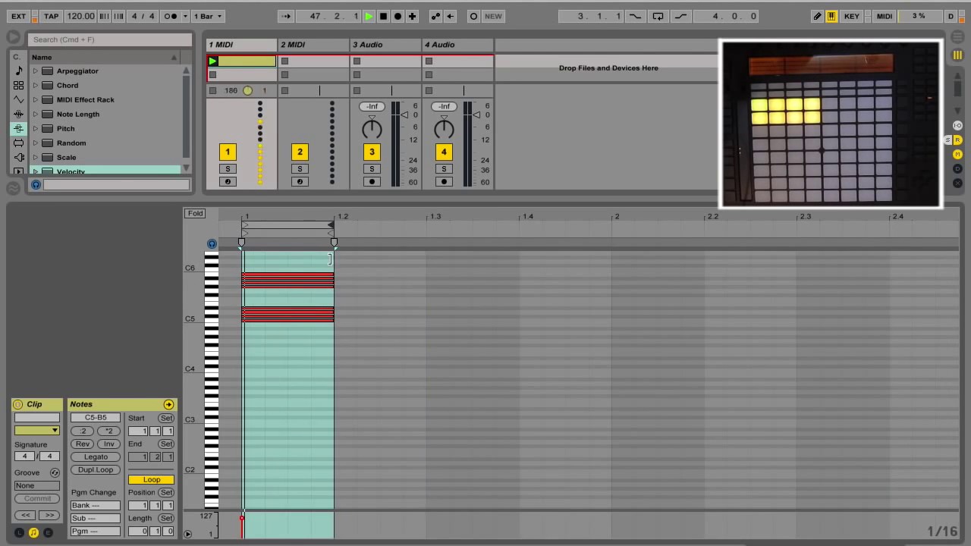Toggle the arrangement Loop switch

[658, 16]
